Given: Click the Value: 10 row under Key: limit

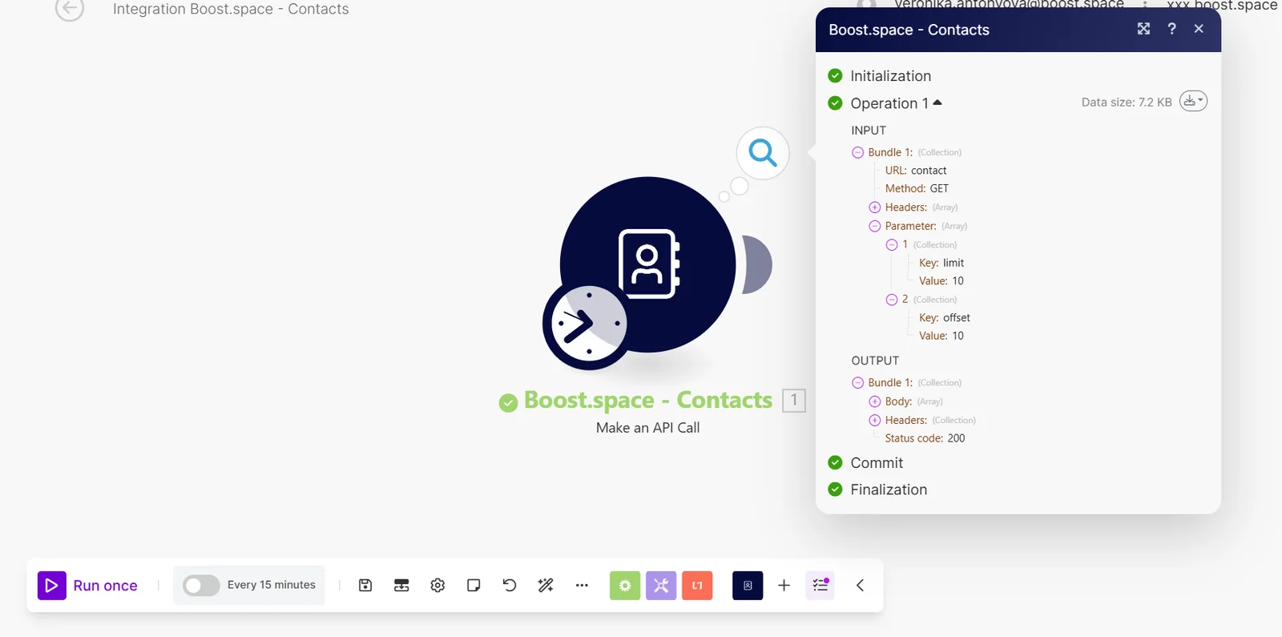Looking at the screenshot, I should pos(941,281).
